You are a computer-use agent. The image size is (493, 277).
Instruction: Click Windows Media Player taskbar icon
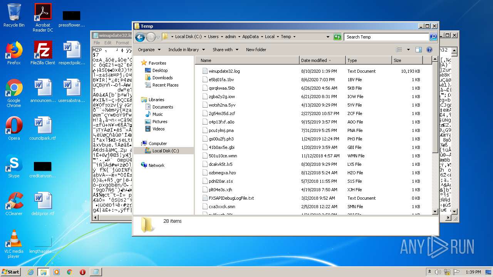coord(57,272)
